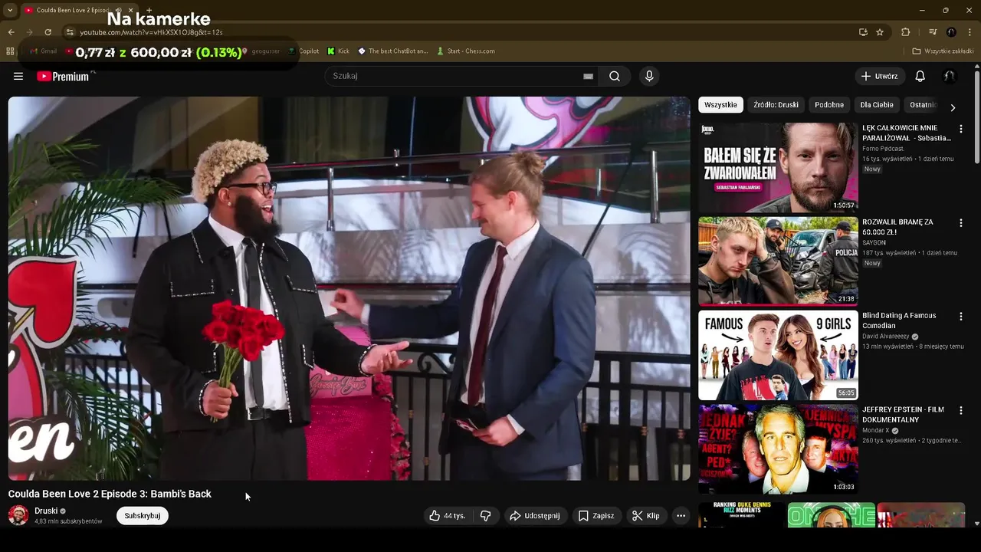Click the install app icon in address bar

pyautogui.click(x=863, y=32)
